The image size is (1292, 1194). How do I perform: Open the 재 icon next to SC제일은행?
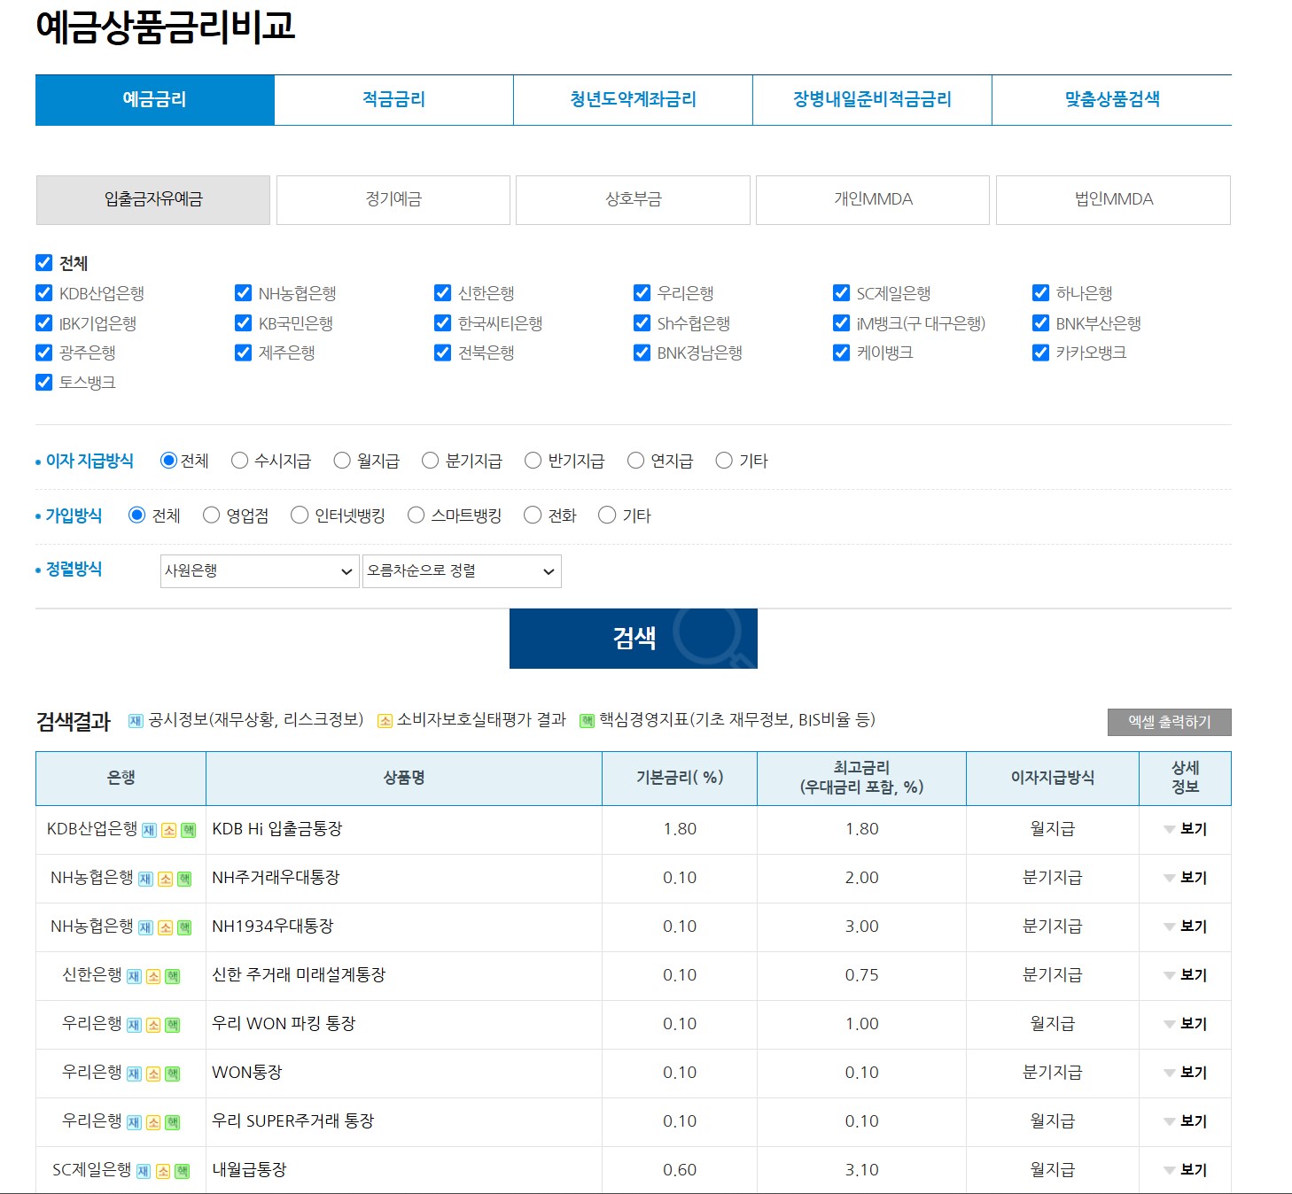coord(144,1172)
